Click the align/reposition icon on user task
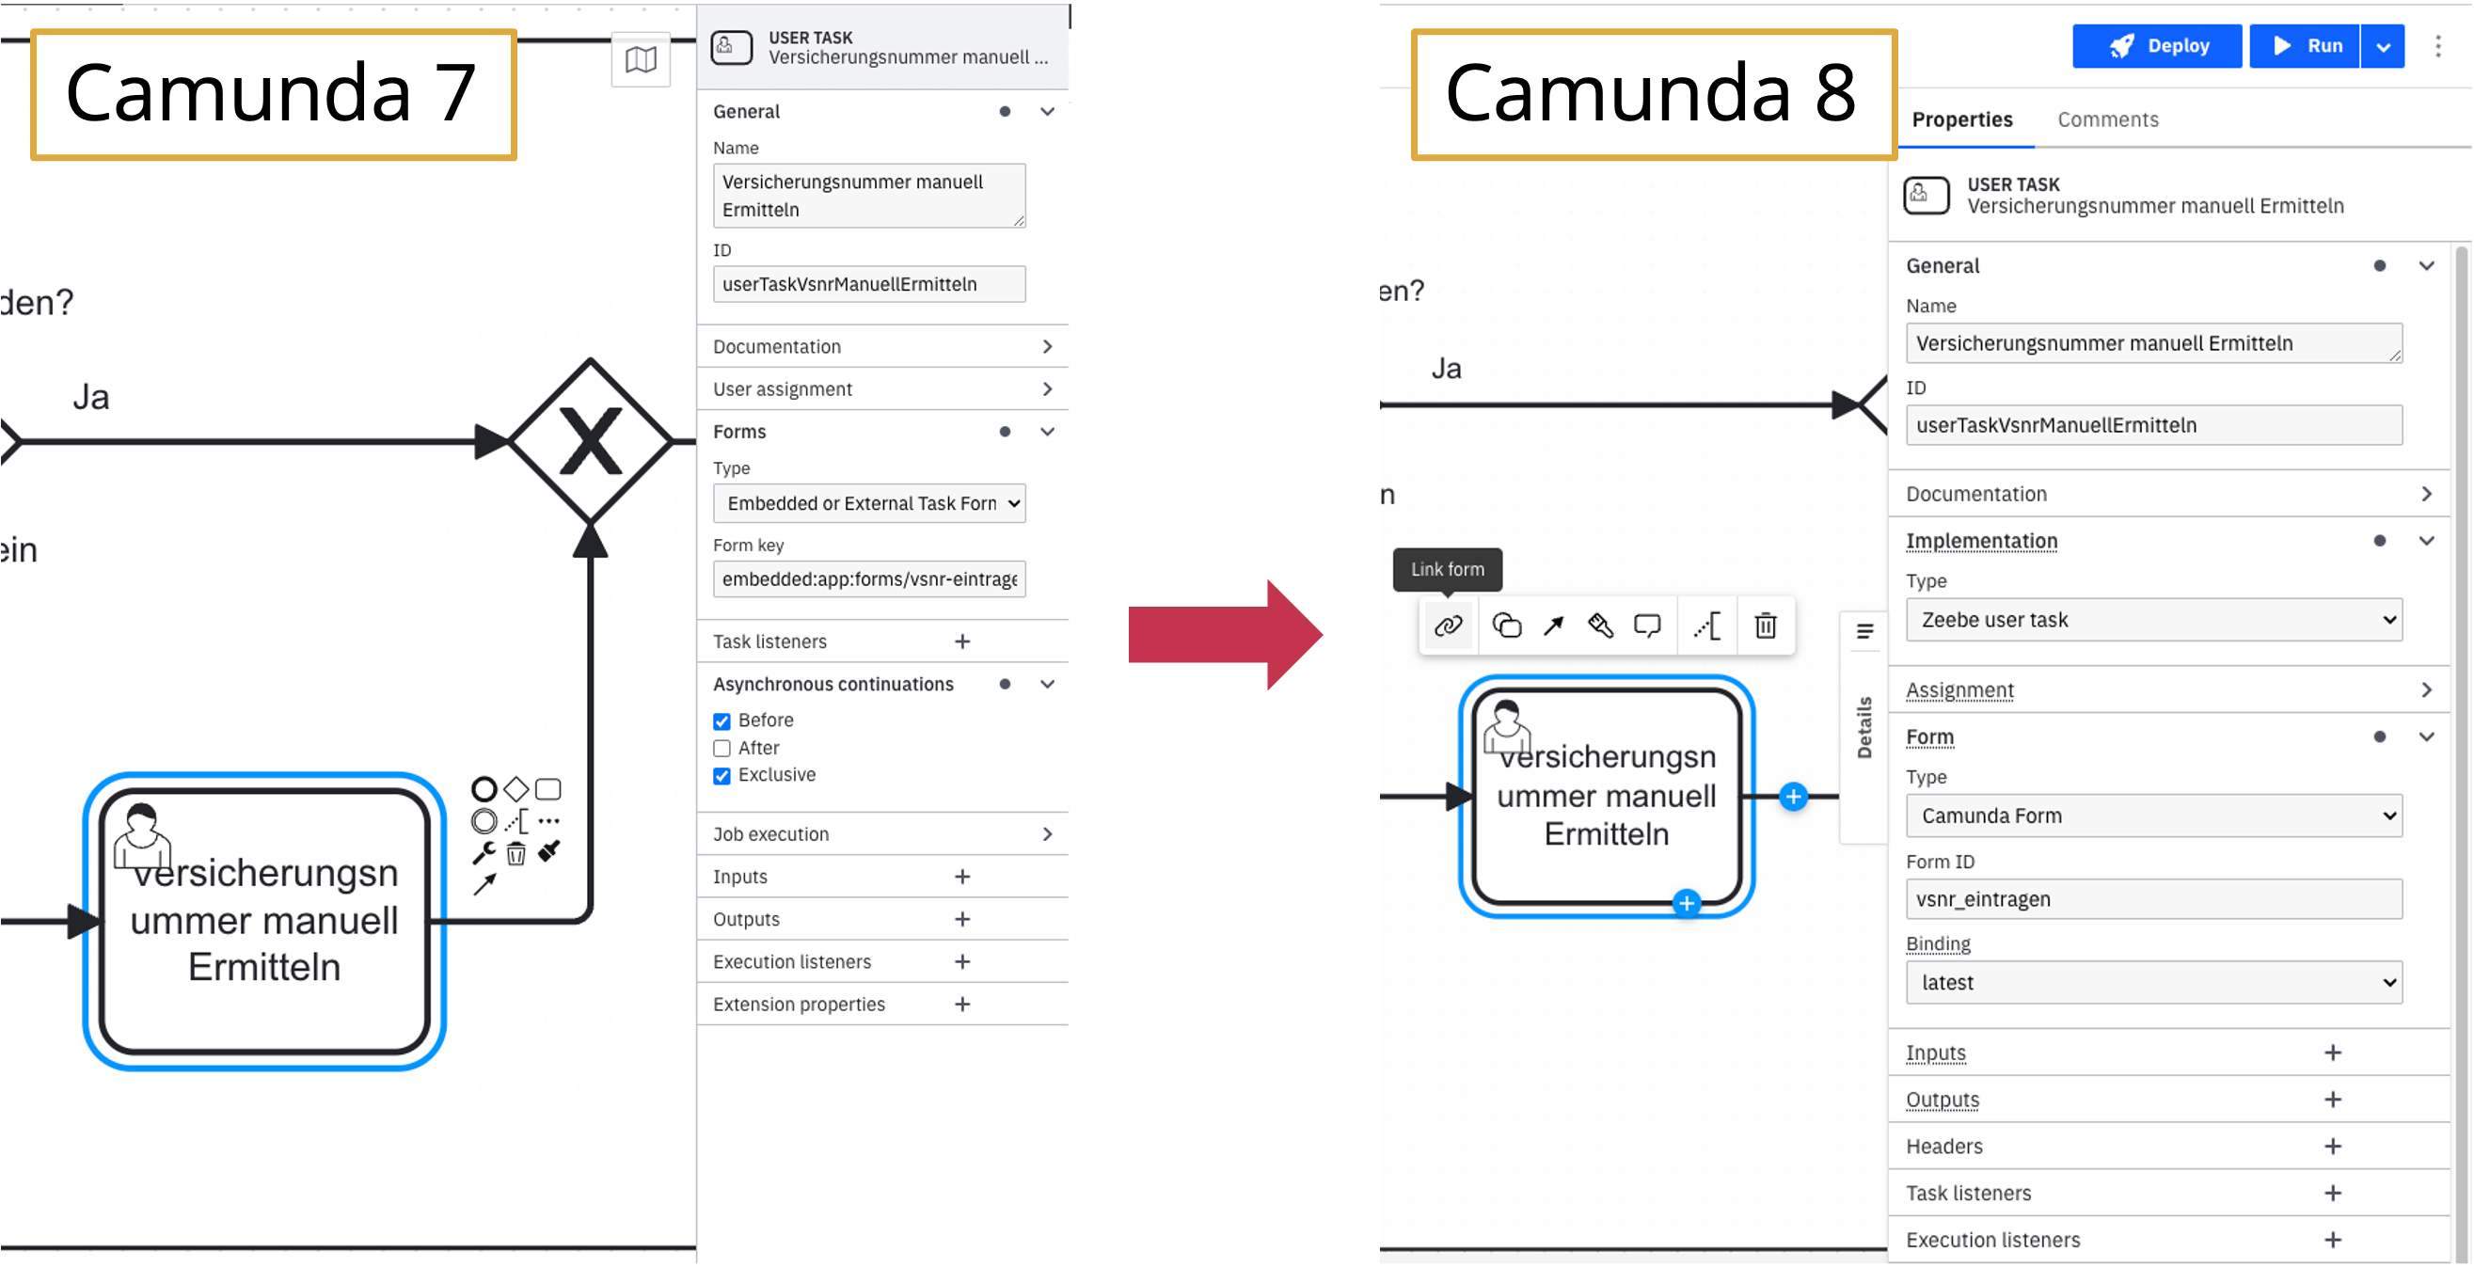This screenshot has height=1267, width=2474. point(1706,626)
